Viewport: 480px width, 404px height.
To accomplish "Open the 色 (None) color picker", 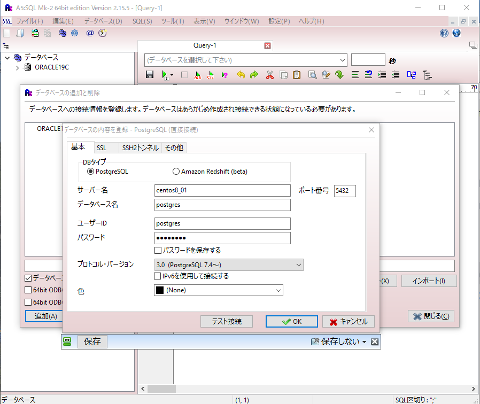I will click(218, 290).
